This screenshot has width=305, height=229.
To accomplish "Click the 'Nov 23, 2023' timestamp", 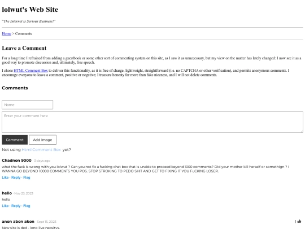I will tap(24, 193).
